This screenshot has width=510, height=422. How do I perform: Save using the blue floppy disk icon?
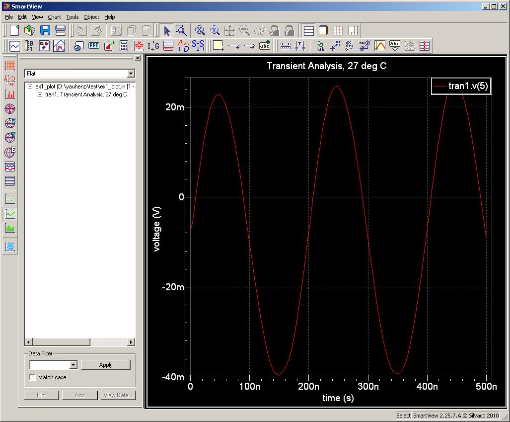[45, 31]
